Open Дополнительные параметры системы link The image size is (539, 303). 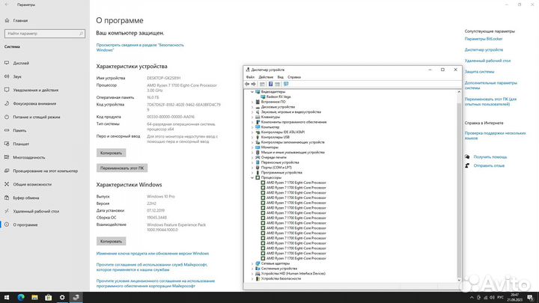(x=490, y=85)
